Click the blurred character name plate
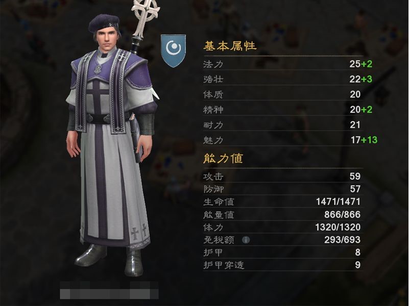The width and height of the screenshot is (409, 306). click(109, 290)
